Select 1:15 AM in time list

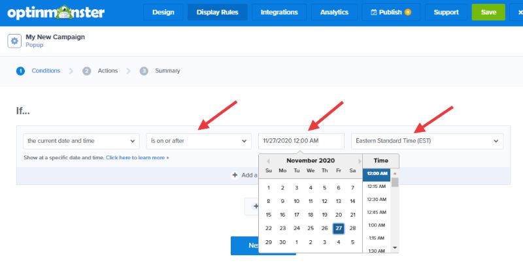377,238
